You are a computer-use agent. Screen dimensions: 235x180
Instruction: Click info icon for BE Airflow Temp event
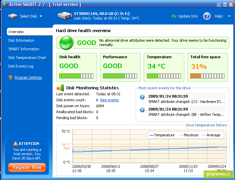[142, 110]
